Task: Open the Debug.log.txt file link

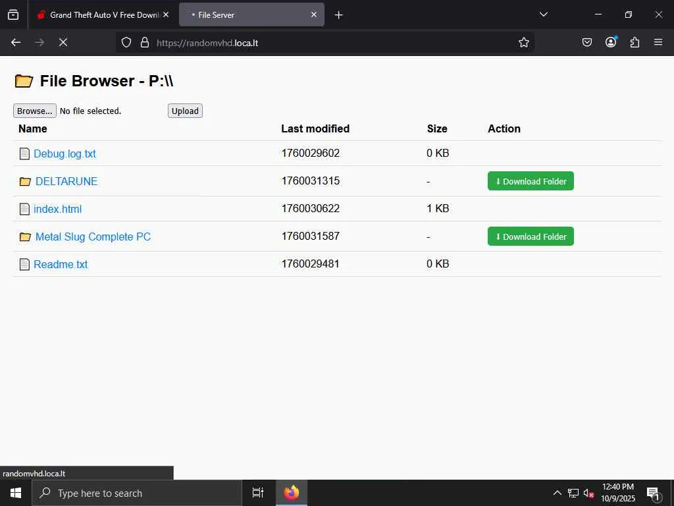Action: [65, 154]
